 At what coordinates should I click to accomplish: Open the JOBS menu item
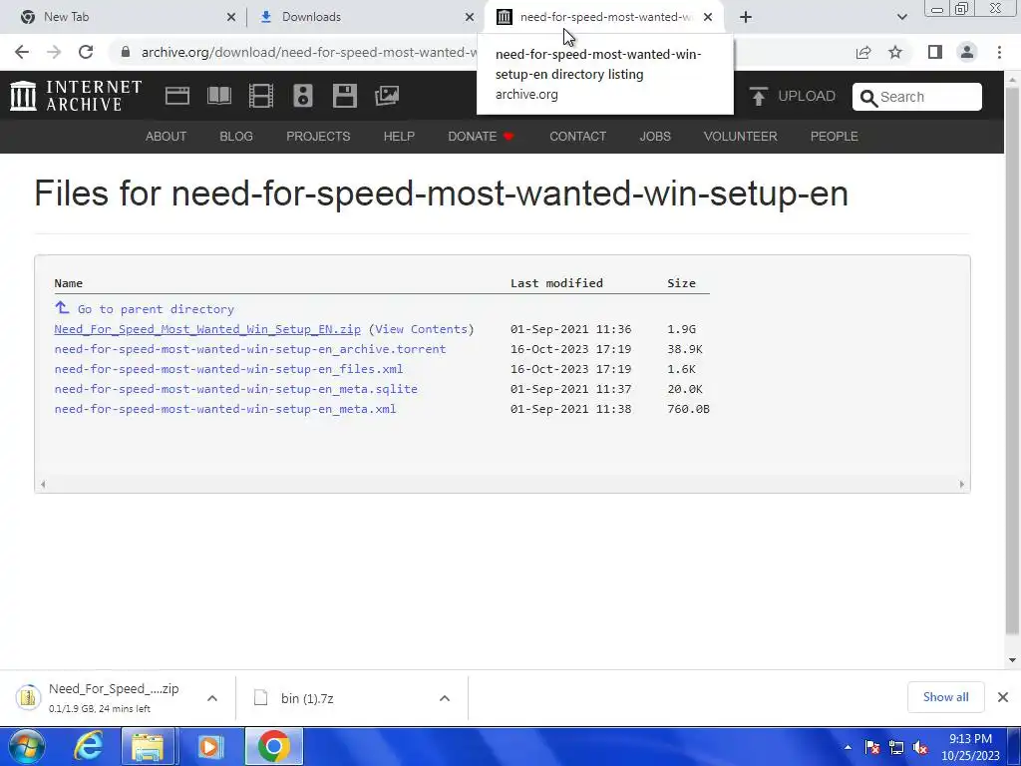(655, 136)
